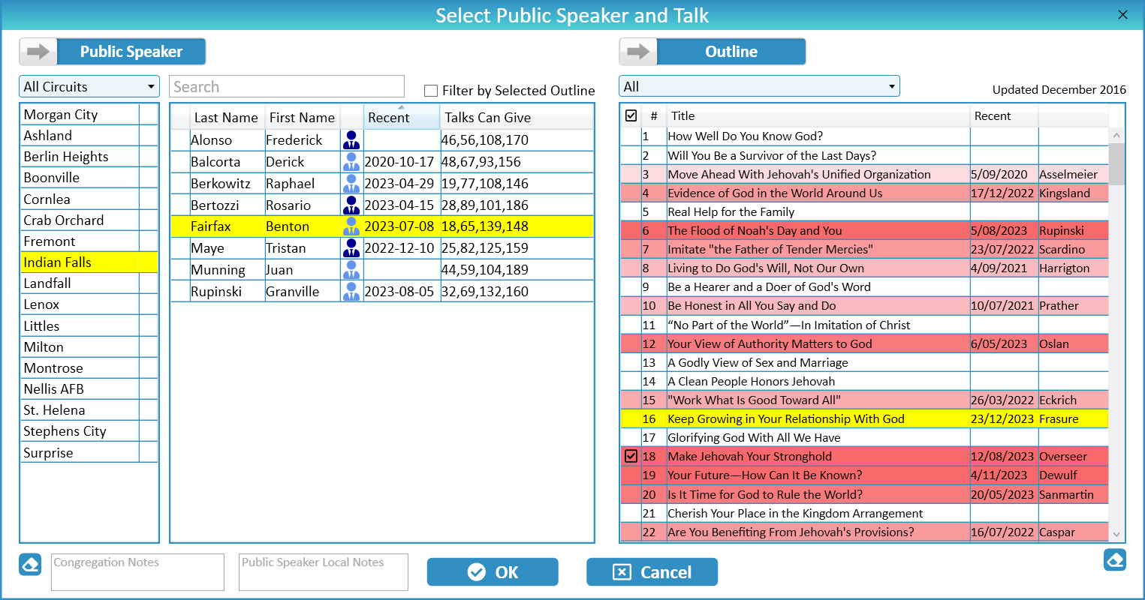The height and width of the screenshot is (600, 1145).
Task: Select Nellis AFB congregation
Action: point(89,389)
